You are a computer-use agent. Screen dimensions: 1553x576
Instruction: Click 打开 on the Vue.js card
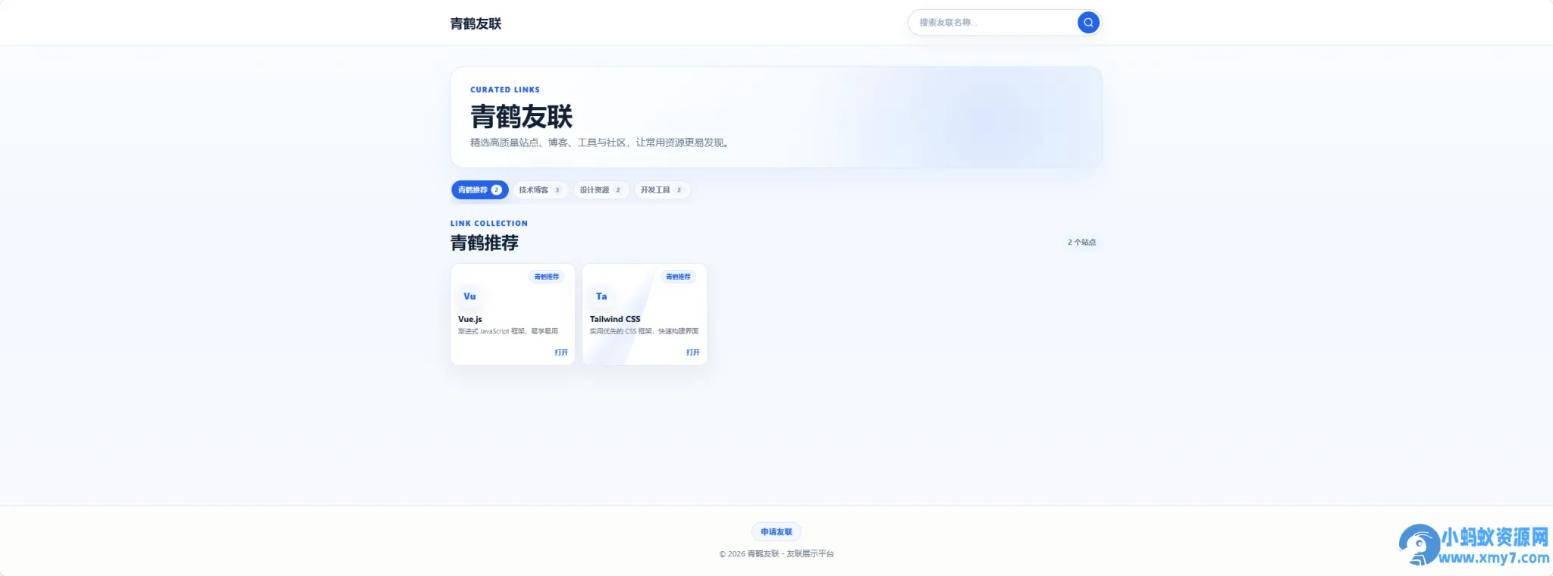pos(561,352)
